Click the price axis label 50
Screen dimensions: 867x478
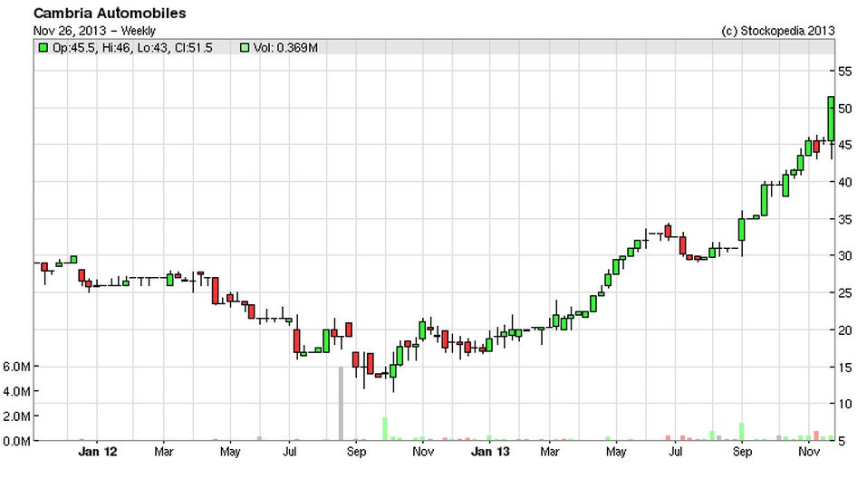point(845,109)
